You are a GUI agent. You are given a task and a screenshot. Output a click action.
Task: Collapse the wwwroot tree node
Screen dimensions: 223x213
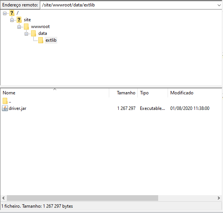[x=19, y=27]
